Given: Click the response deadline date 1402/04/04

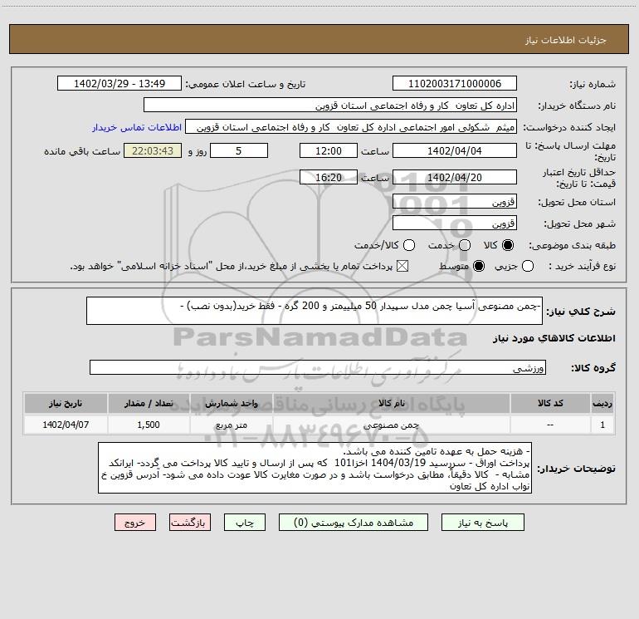Looking at the screenshot, I should tap(455, 150).
